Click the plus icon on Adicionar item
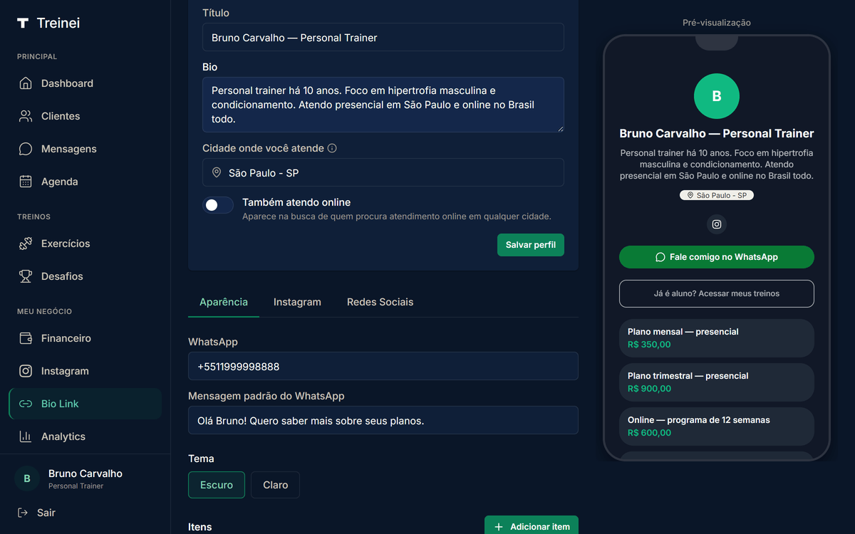This screenshot has height=534, width=855. click(499, 527)
